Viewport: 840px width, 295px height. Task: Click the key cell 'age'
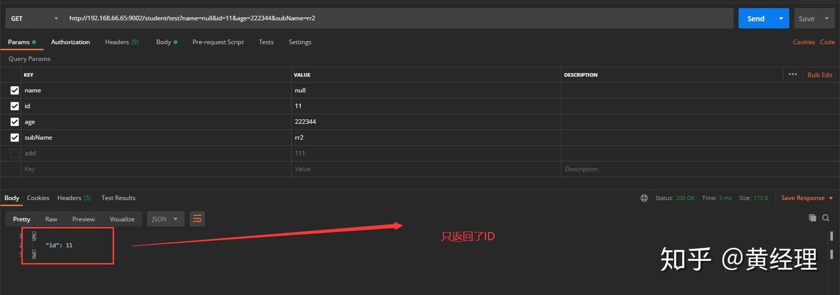click(157, 122)
